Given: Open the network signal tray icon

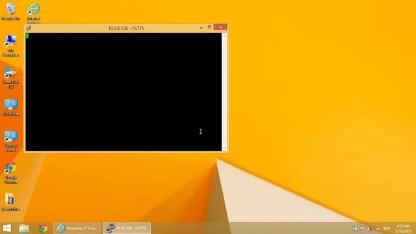Looking at the screenshot, I should (377, 228).
